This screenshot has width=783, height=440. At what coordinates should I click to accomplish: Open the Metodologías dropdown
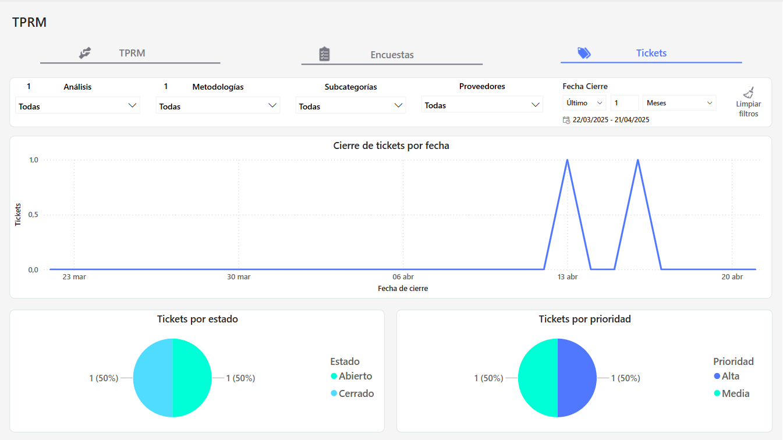click(x=218, y=106)
